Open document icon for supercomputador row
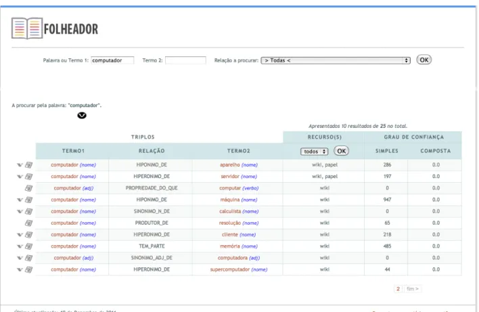 pyautogui.click(x=28, y=269)
